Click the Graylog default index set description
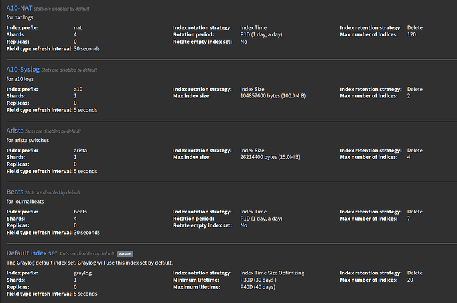Image resolution: width=457 pixels, height=303 pixels. (90, 263)
